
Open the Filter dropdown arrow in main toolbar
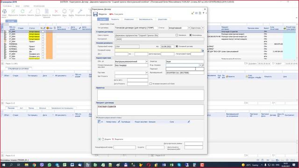point(71,17)
